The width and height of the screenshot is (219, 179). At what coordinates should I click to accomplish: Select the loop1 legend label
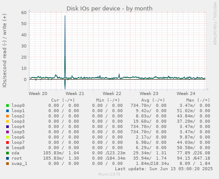tap(18, 111)
